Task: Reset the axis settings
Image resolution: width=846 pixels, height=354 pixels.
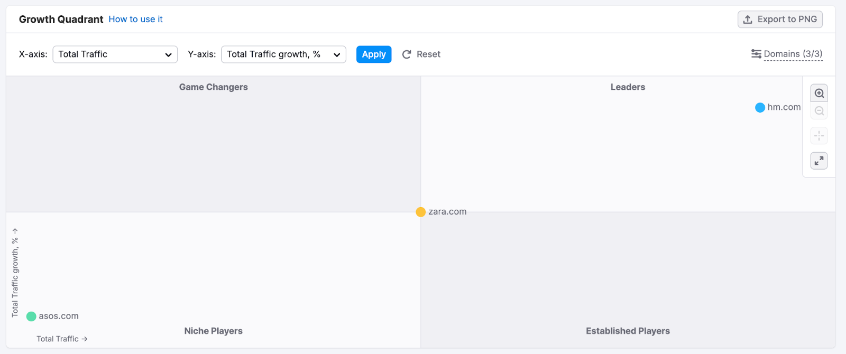Action: click(421, 54)
